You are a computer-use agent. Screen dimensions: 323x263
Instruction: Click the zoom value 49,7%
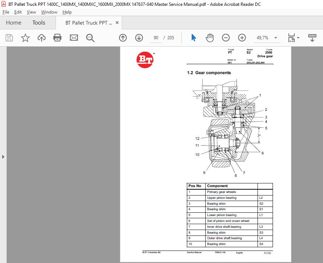click(262, 38)
